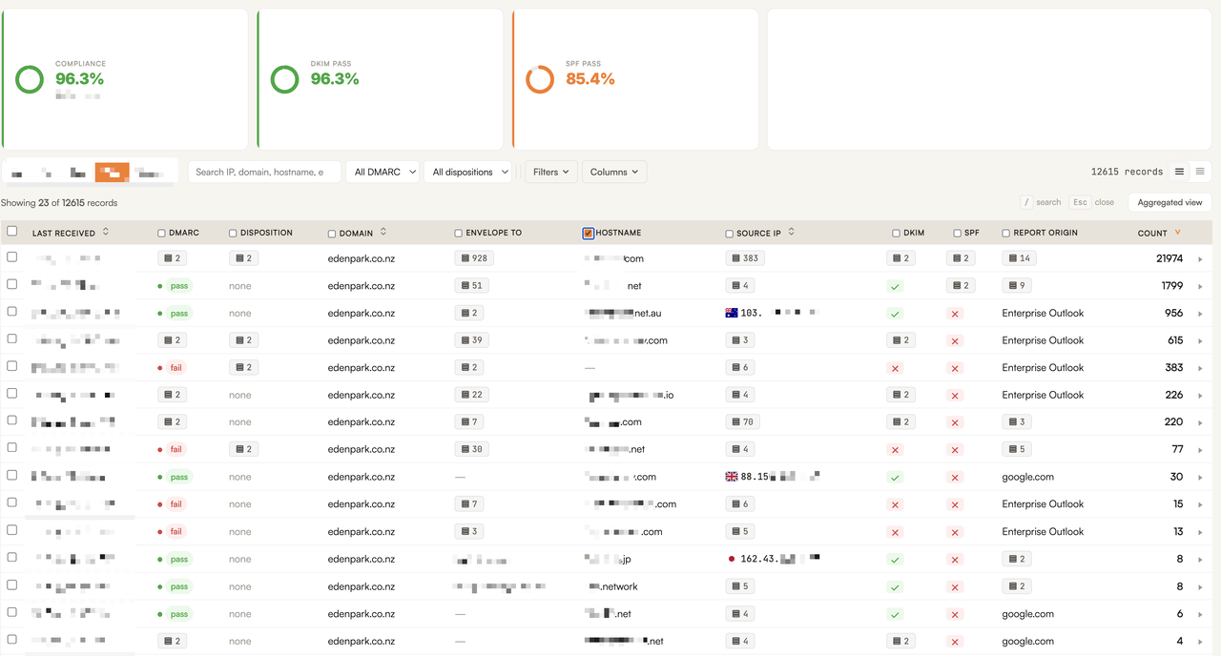Click the DKIM checkmark in the count 6 row

click(895, 614)
